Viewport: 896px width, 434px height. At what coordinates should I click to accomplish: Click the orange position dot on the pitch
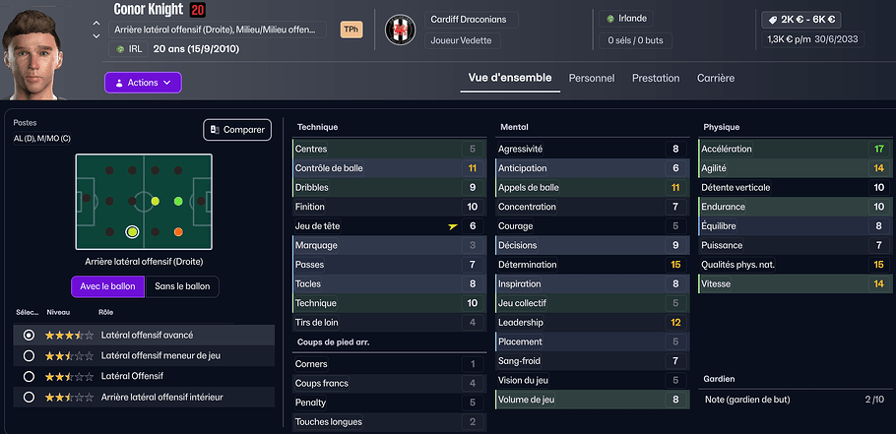178,232
